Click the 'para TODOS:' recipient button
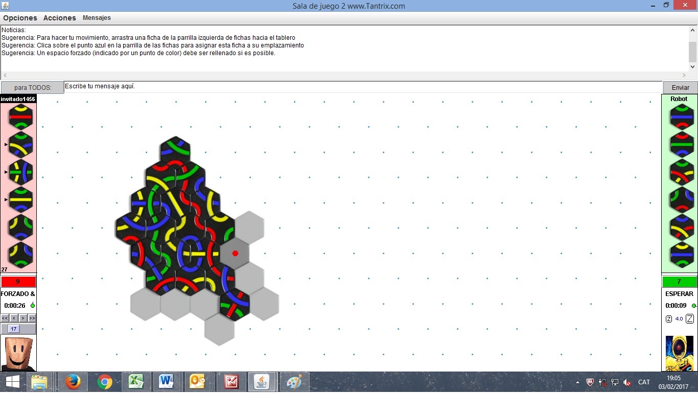This screenshot has width=698, height=394. 32,87
